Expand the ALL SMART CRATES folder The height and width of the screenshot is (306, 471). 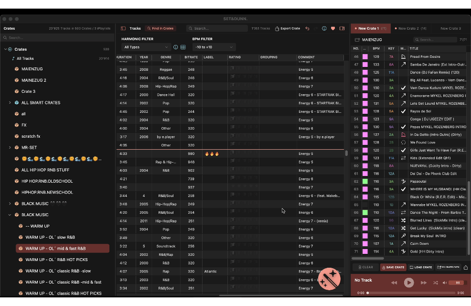tap(10, 102)
